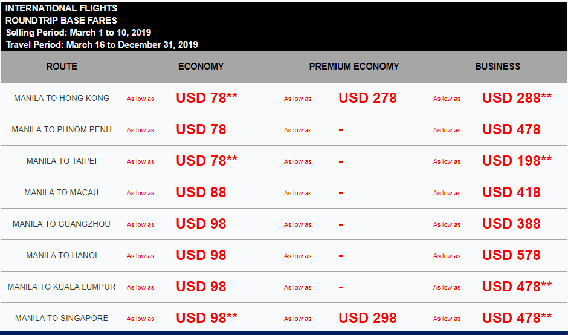
Task: Click the ECONOMY column header
Action: [x=201, y=67]
